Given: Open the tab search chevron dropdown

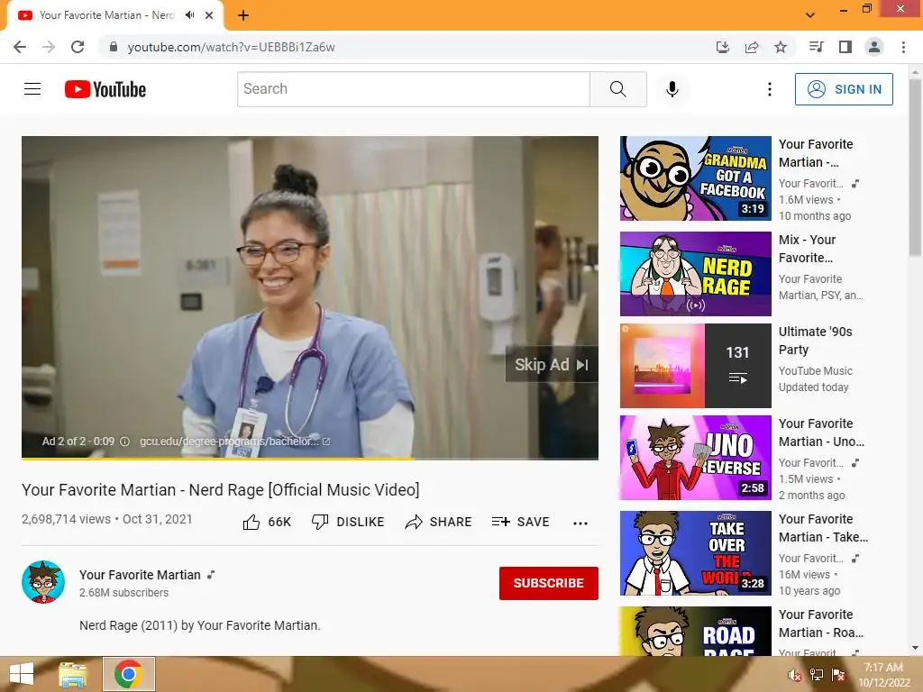Looking at the screenshot, I should (810, 15).
